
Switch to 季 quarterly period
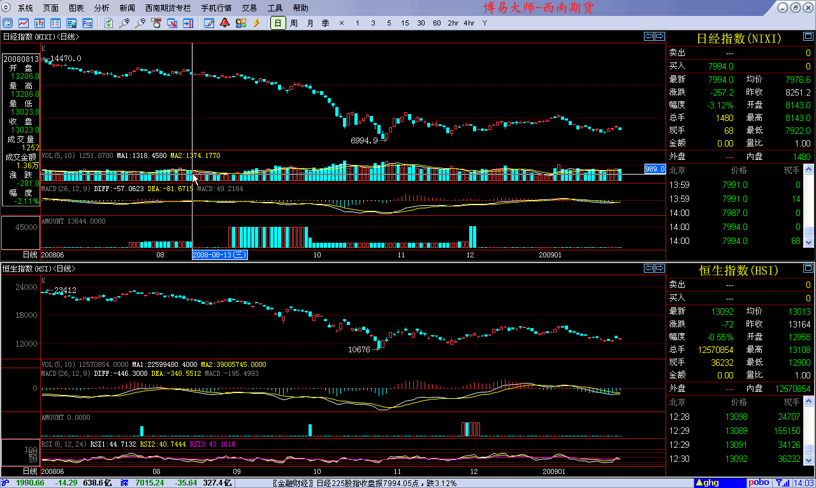[x=325, y=23]
